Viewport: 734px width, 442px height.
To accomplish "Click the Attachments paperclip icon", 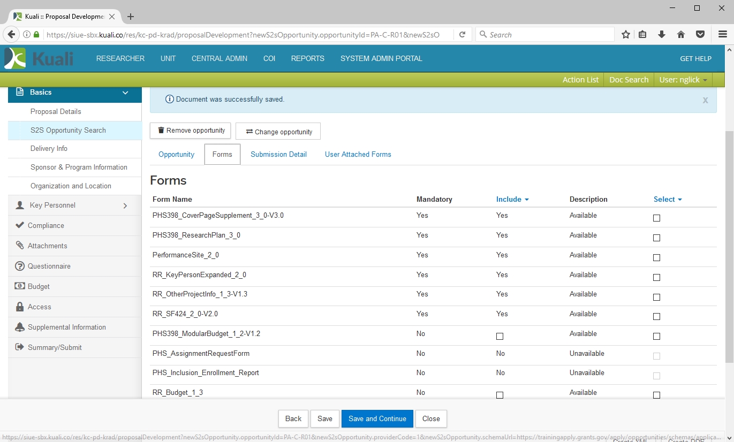I will (x=20, y=246).
